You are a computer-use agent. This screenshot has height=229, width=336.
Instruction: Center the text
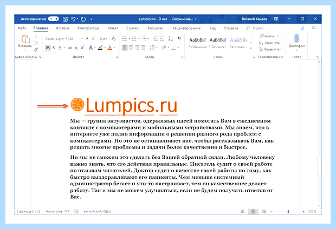pyautogui.click(x=131, y=48)
